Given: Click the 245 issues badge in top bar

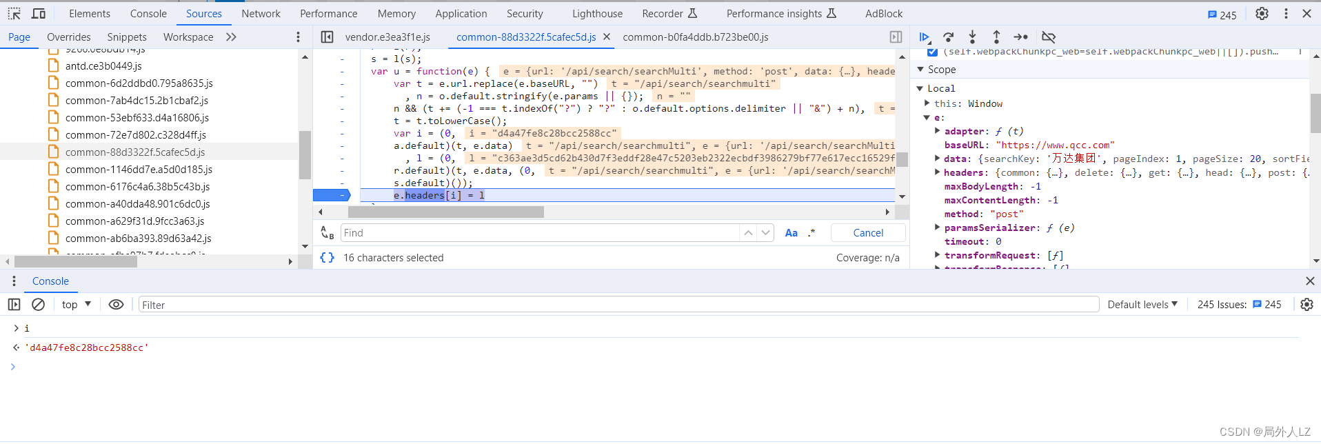Looking at the screenshot, I should 1222,14.
